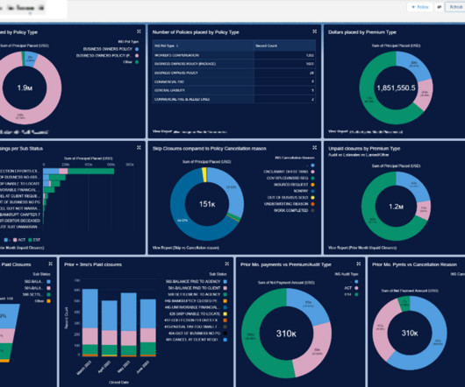Viewport: 465px width, 387px height.
Task: Click the Number of Policies placed by Policy Type title
Action: [x=196, y=32]
